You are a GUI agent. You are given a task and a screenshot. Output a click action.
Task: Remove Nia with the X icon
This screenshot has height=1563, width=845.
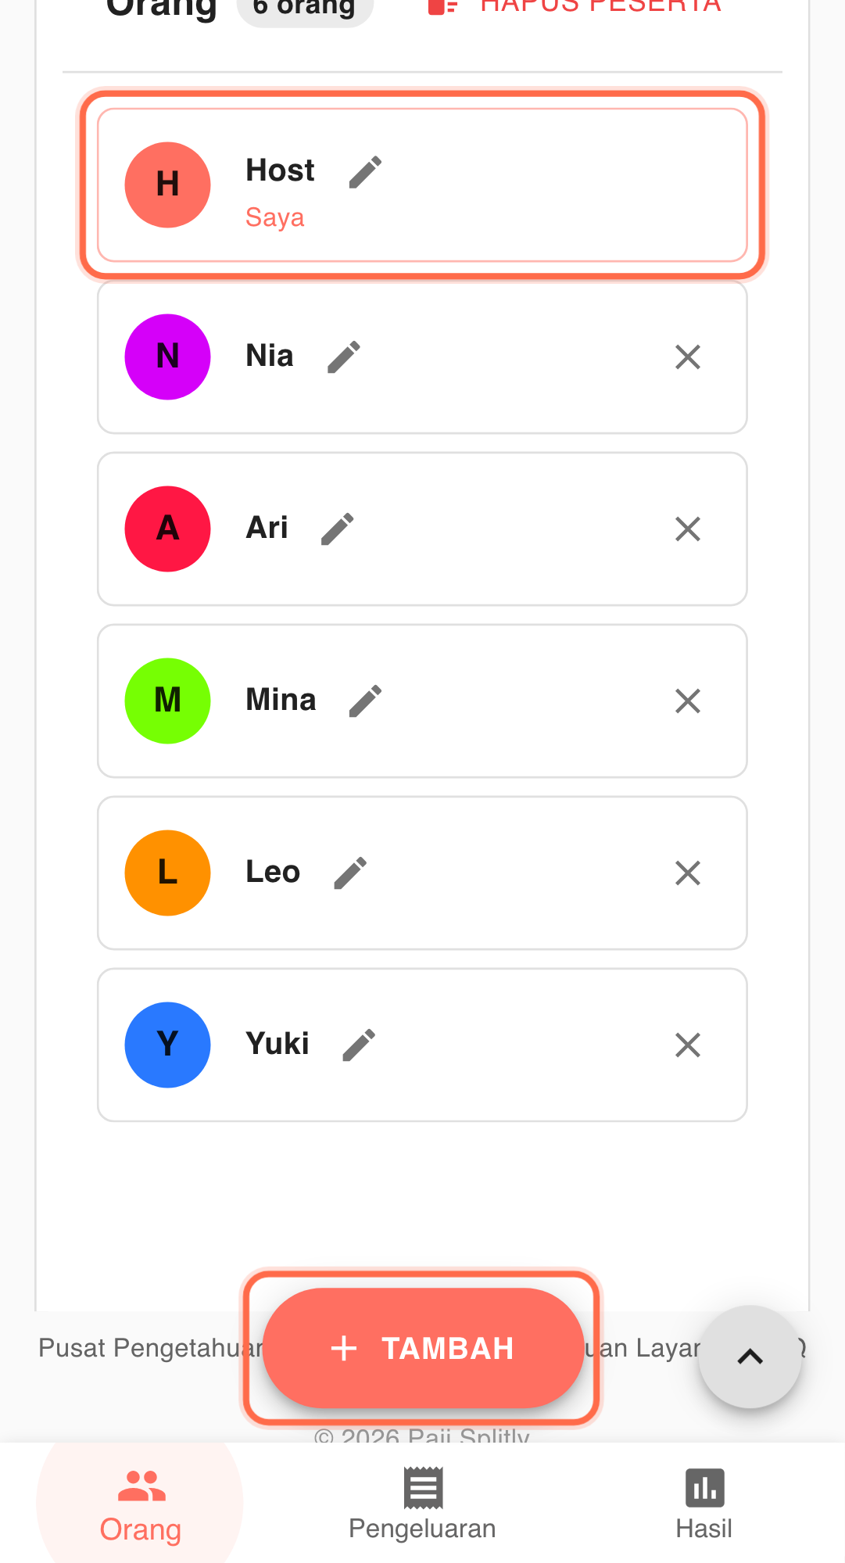click(x=687, y=357)
